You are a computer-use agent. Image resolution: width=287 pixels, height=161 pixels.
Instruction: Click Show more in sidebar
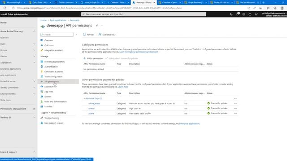(5, 100)
